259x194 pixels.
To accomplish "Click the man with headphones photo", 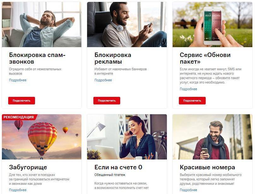I will click(127, 24).
